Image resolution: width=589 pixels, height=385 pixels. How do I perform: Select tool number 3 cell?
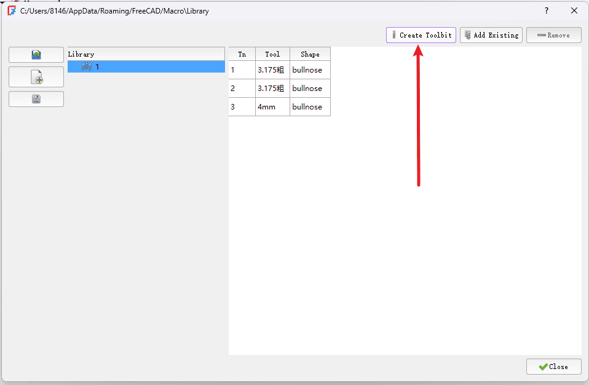(242, 107)
